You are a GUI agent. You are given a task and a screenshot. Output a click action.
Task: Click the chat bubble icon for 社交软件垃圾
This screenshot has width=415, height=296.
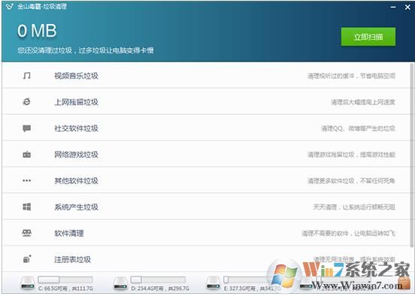pos(26,128)
